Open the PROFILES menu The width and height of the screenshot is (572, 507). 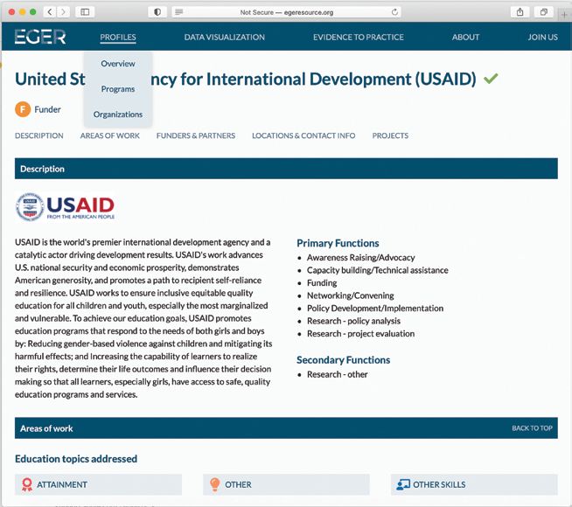point(118,38)
